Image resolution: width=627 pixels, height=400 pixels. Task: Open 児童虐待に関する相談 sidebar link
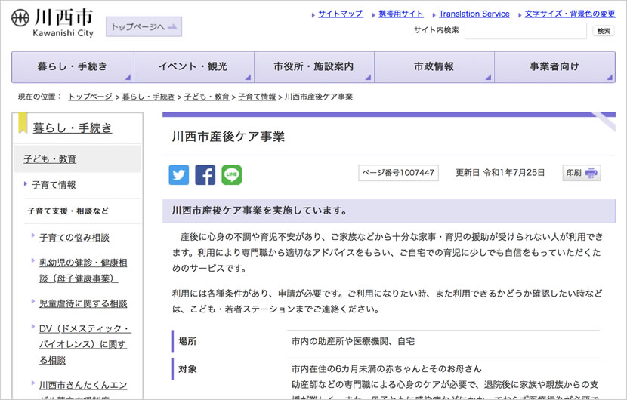tap(83, 303)
